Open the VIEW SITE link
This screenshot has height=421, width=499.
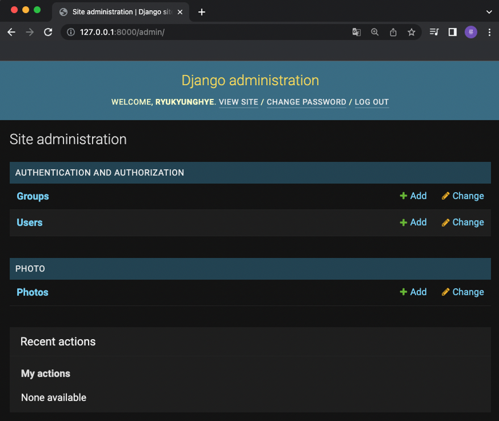tap(238, 102)
